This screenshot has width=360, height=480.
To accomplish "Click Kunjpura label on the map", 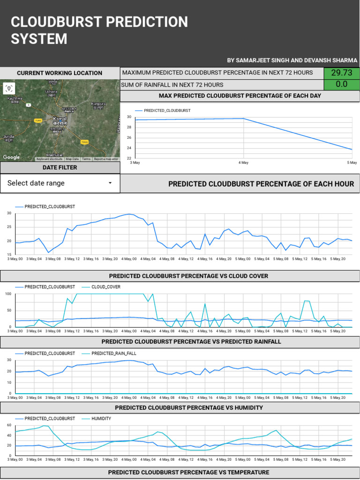I will pyautogui.click(x=98, y=105).
